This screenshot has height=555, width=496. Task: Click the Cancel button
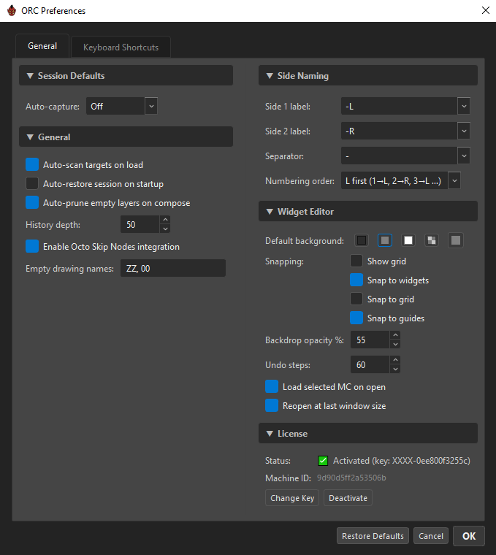(x=431, y=536)
